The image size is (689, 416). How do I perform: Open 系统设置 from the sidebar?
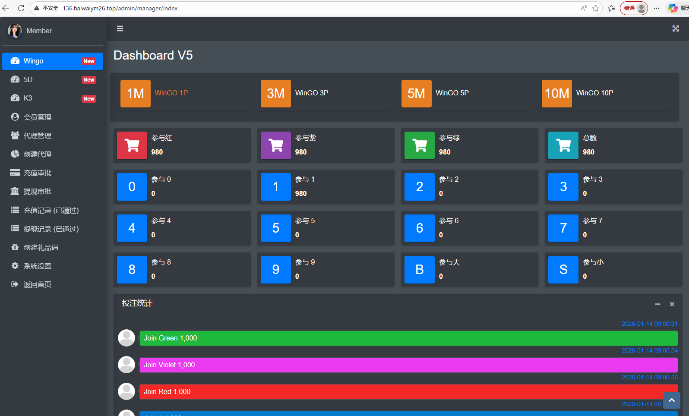(38, 266)
